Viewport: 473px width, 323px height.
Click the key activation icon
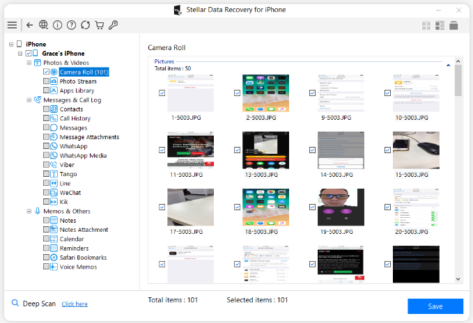coord(113,24)
